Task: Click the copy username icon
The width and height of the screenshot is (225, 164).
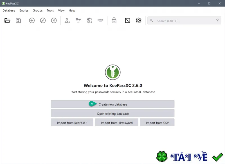Action: [67, 20]
